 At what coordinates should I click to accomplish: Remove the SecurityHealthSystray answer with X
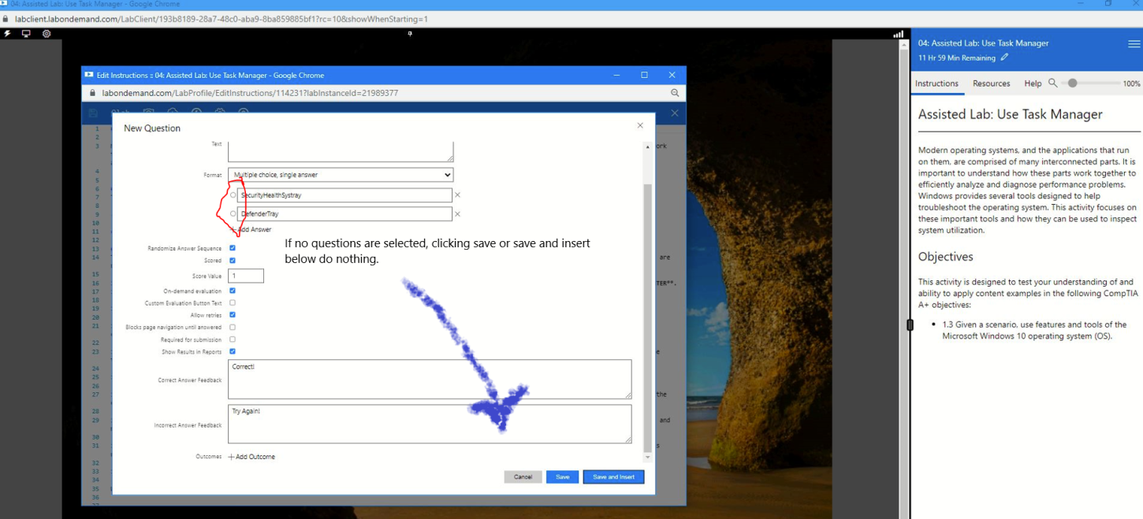click(x=457, y=195)
